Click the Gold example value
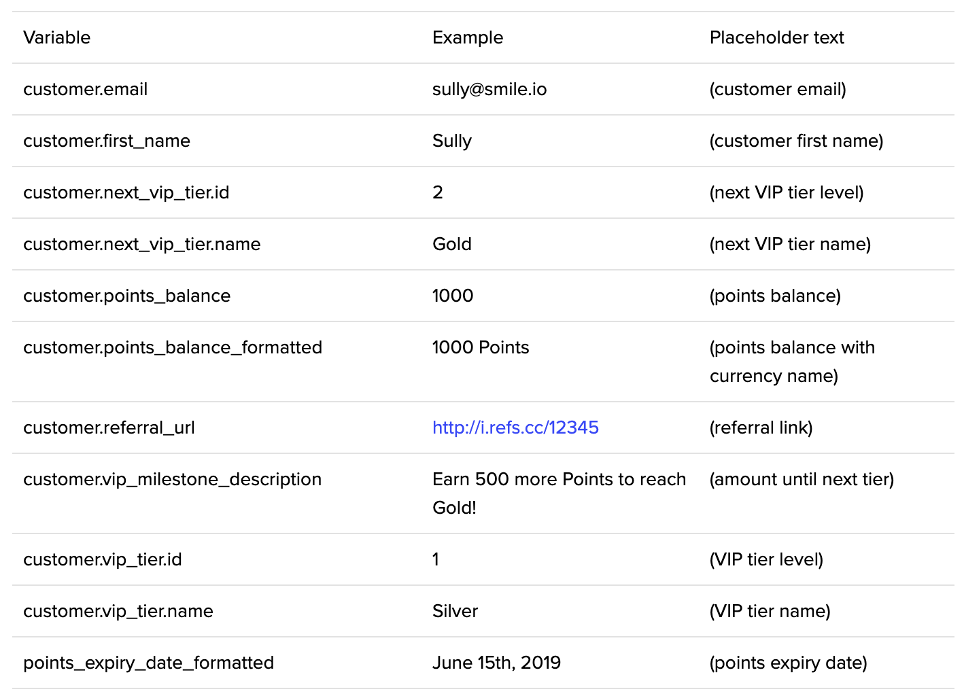Image resolution: width=964 pixels, height=700 pixels. click(452, 244)
